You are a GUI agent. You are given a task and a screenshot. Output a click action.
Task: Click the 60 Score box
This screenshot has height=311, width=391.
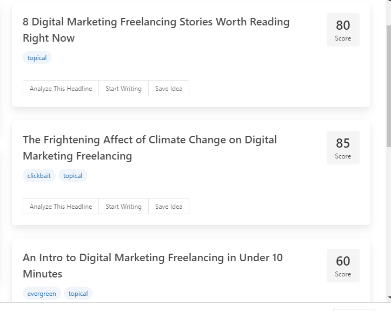[x=343, y=266]
